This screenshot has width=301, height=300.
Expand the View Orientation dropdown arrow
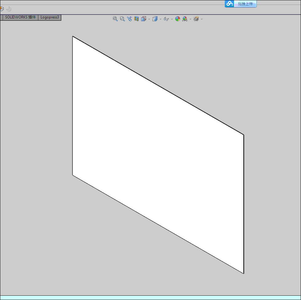tap(149, 19)
